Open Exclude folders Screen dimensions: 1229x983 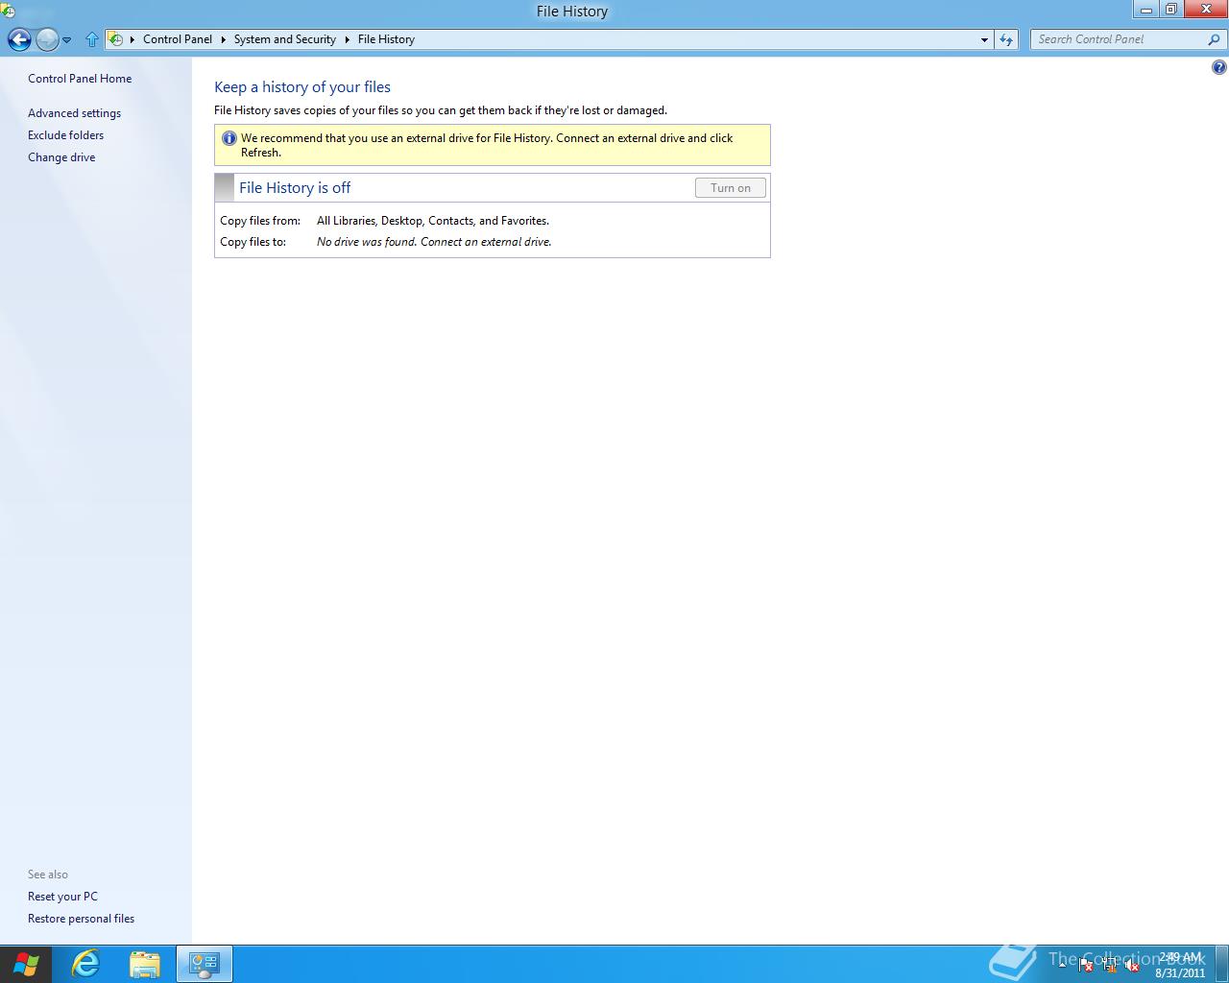click(x=65, y=135)
